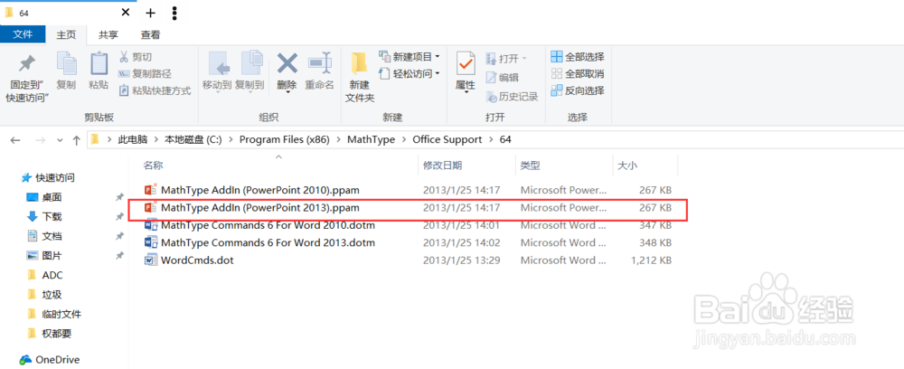Unpin Downloads using its pin icon
The height and width of the screenshot is (369, 904).
[119, 217]
